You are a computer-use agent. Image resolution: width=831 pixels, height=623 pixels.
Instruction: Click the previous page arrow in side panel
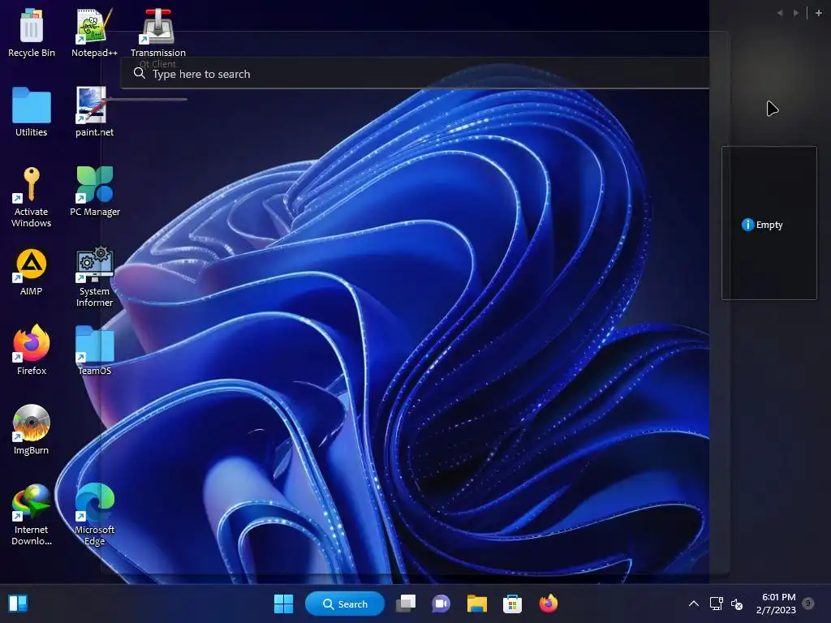(x=780, y=13)
